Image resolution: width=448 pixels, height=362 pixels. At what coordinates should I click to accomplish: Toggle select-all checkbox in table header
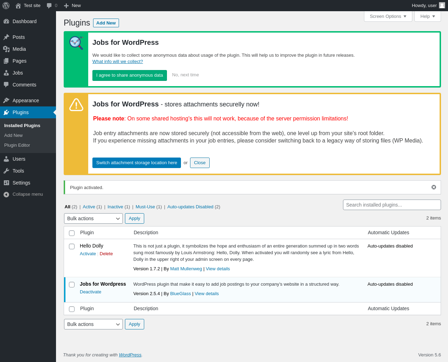72,233
